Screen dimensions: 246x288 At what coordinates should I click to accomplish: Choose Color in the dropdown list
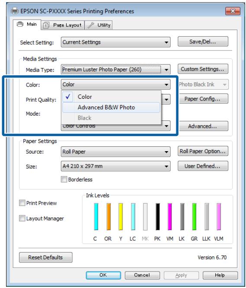coord(111,97)
